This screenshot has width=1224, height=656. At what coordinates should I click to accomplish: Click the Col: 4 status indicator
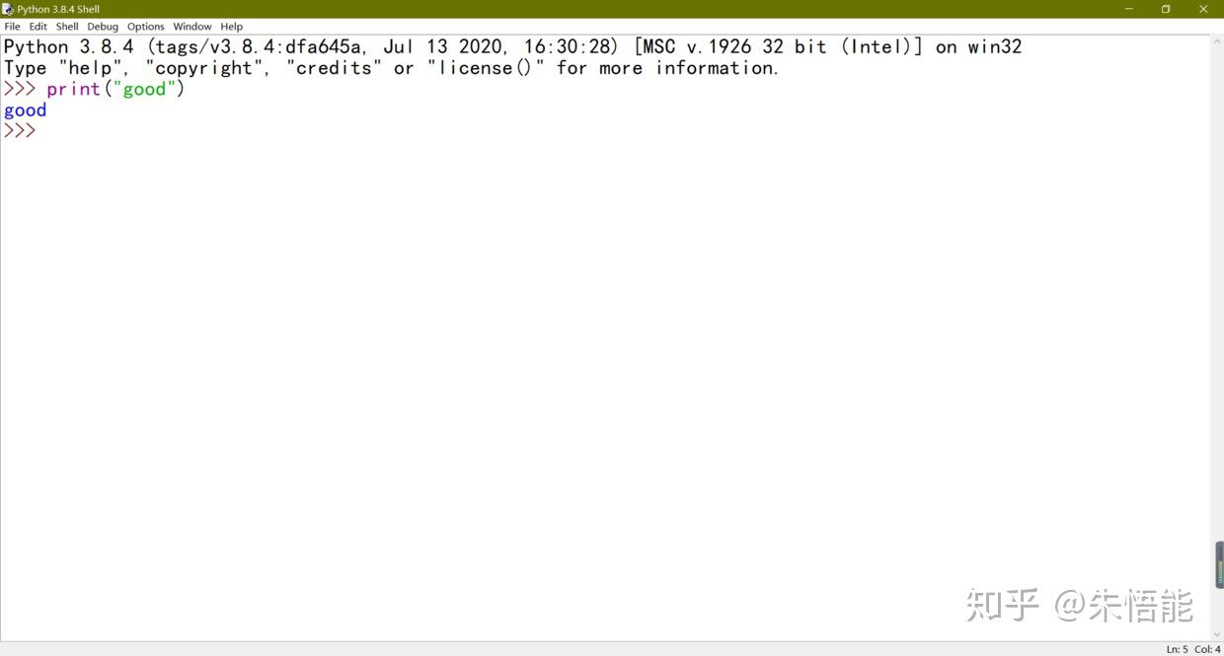[1207, 649]
